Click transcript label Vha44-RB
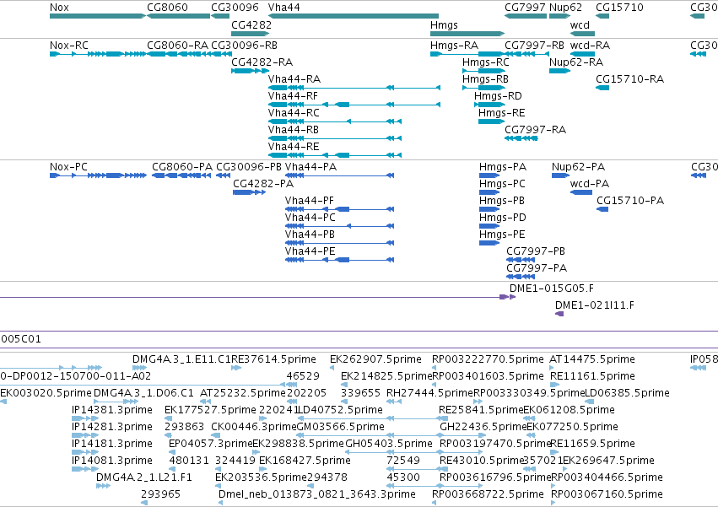 294,130
